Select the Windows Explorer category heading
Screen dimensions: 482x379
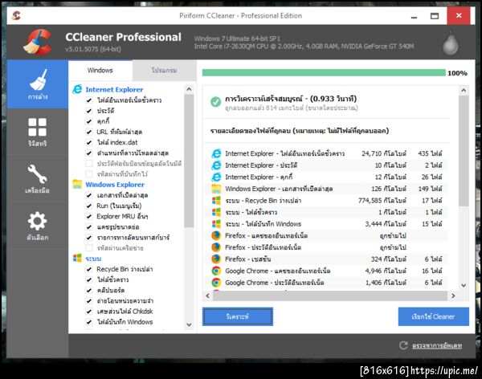point(115,185)
